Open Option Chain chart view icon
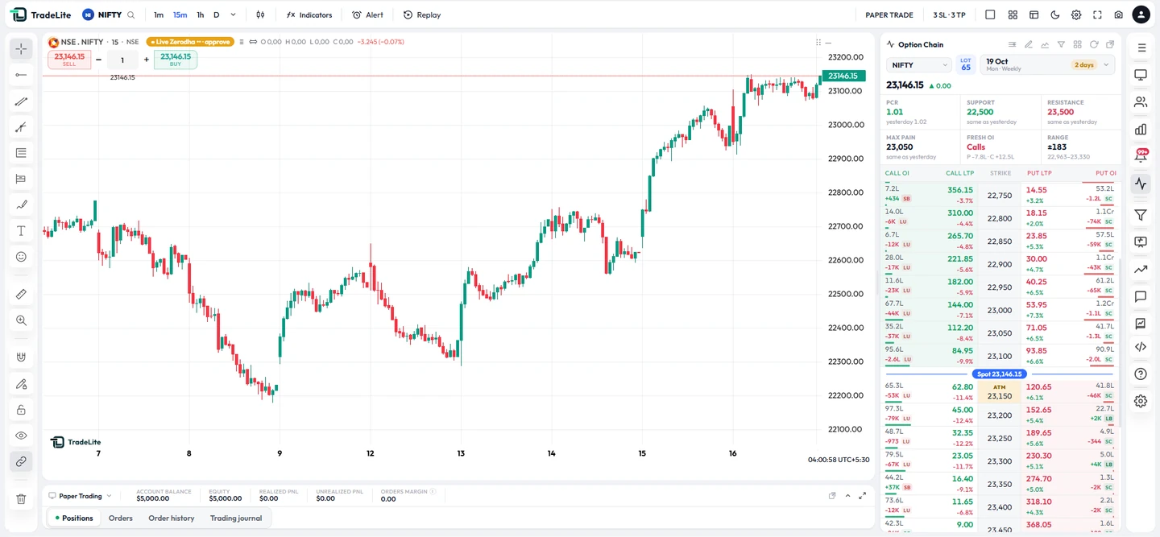The width and height of the screenshot is (1160, 537). (1045, 44)
